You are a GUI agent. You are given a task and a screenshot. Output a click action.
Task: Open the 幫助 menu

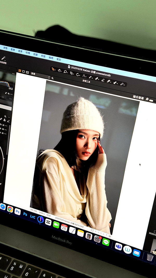click(x=59, y=59)
